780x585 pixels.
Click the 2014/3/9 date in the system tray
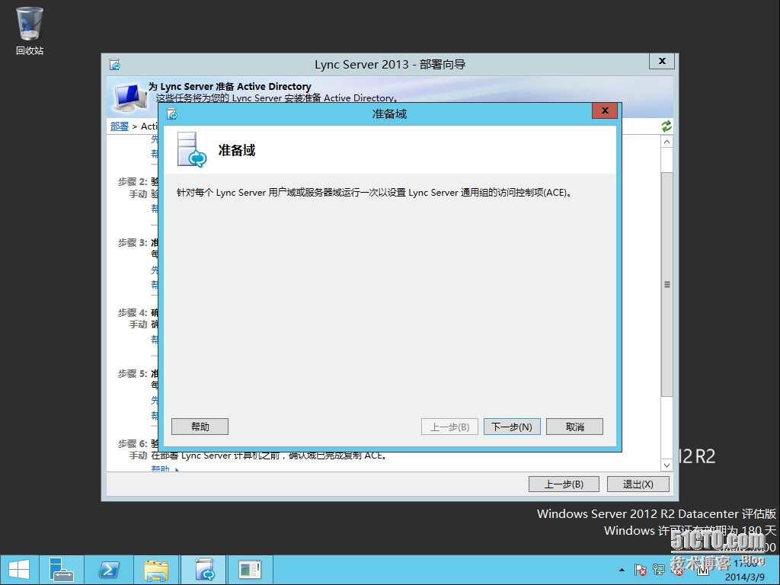pyautogui.click(x=745, y=577)
